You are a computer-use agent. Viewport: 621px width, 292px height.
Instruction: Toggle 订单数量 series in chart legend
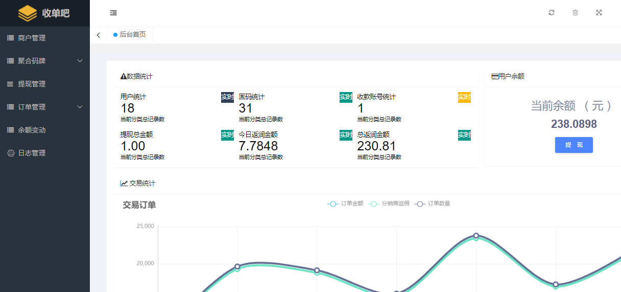pos(433,204)
